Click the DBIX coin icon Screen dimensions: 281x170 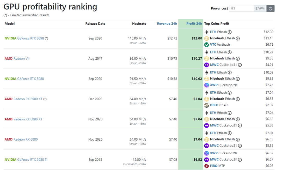click(x=207, y=105)
